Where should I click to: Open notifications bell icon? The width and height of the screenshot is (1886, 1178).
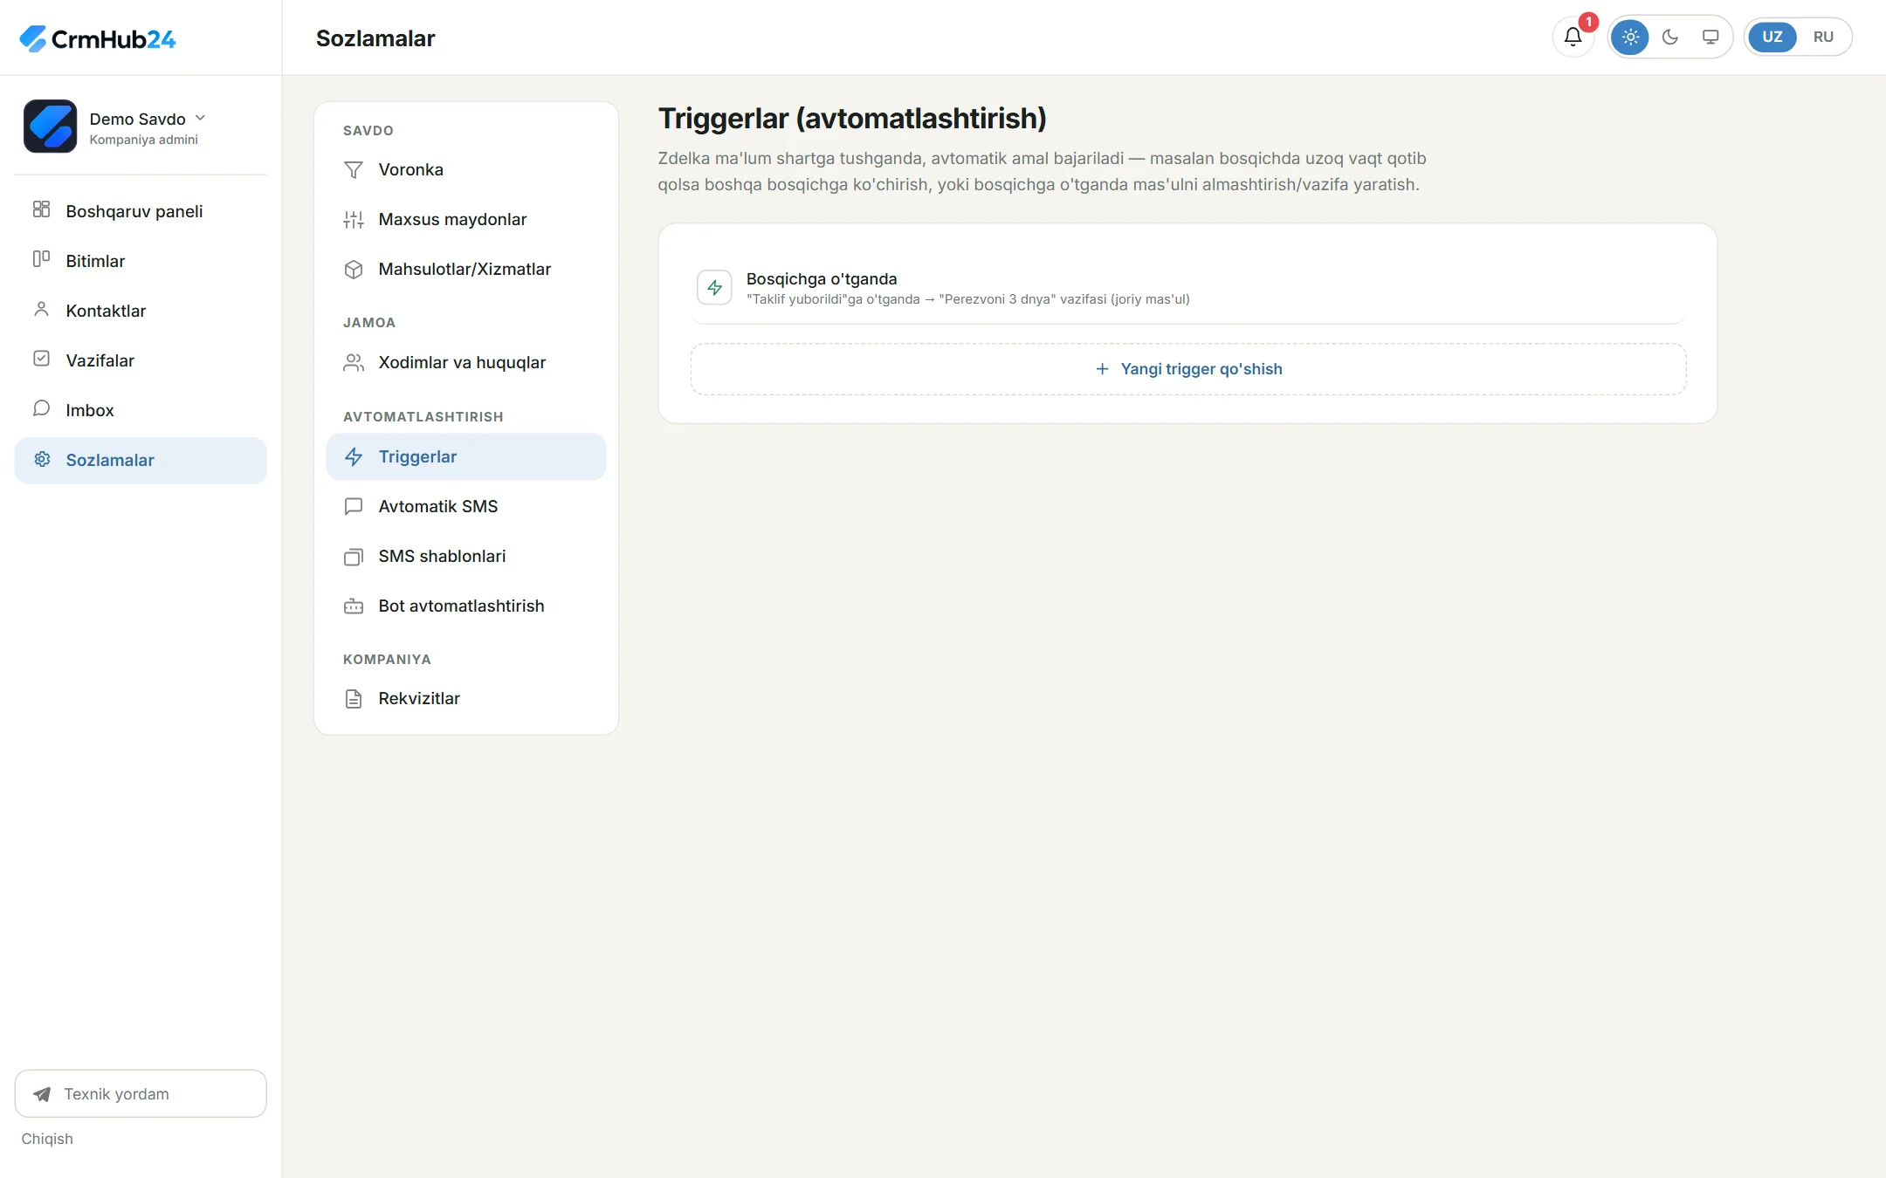click(1573, 37)
